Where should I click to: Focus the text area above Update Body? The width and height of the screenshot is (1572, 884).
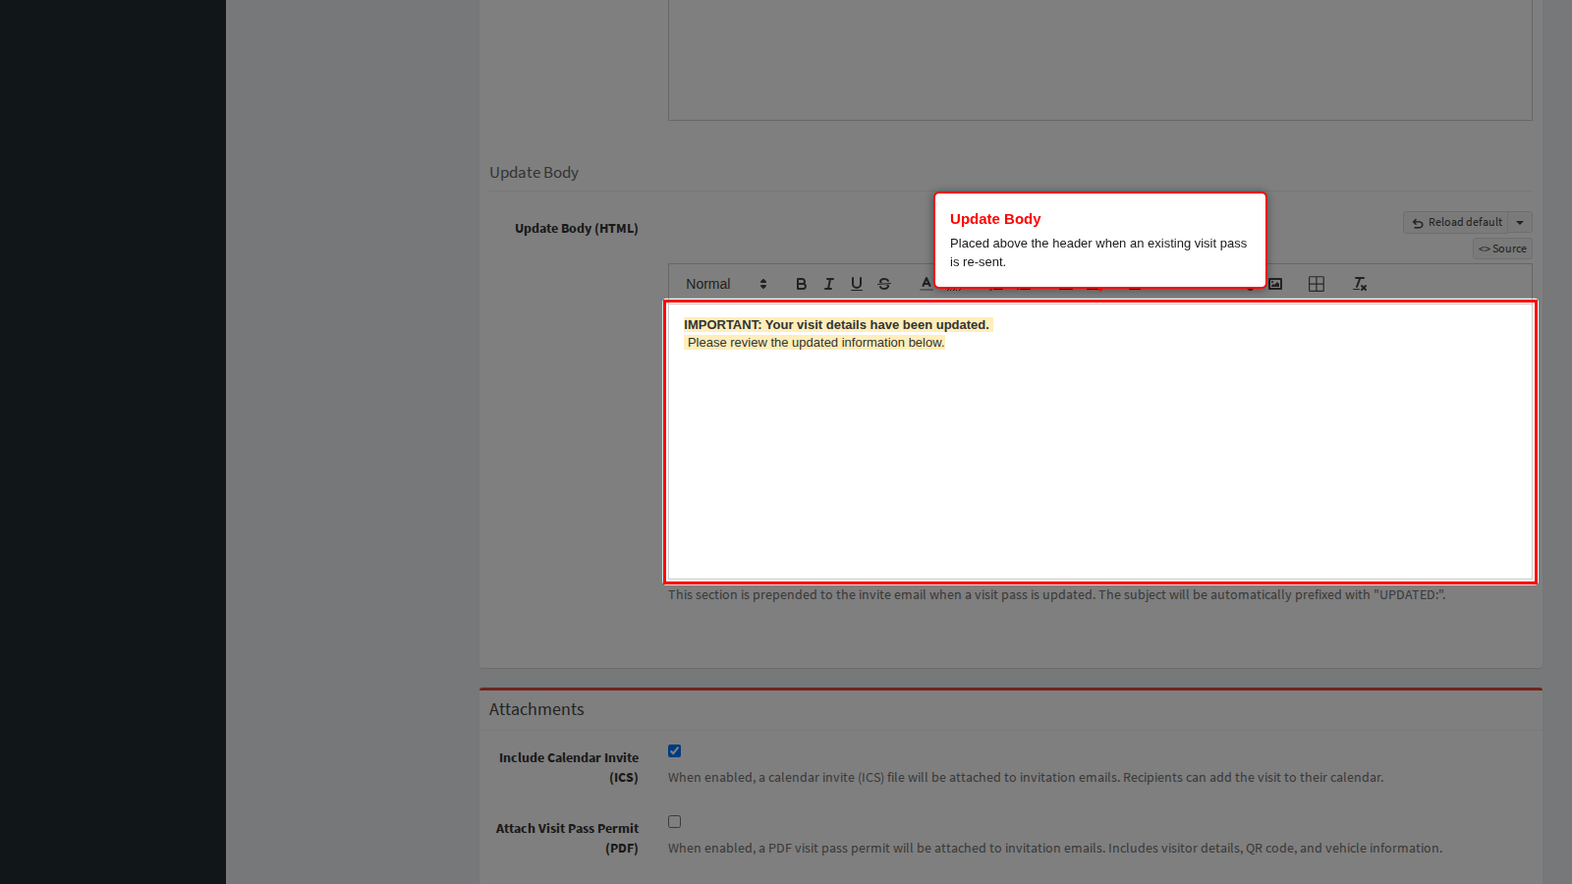pyautogui.click(x=1100, y=59)
